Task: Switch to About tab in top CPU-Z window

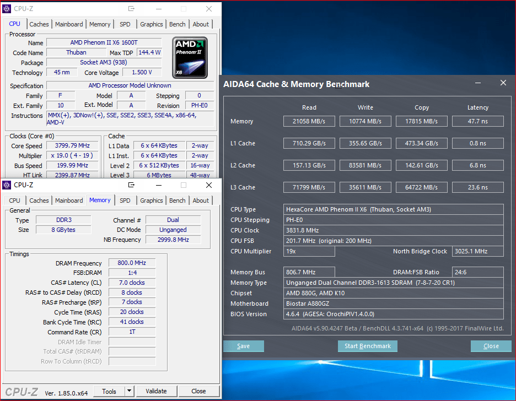Action: tap(201, 24)
